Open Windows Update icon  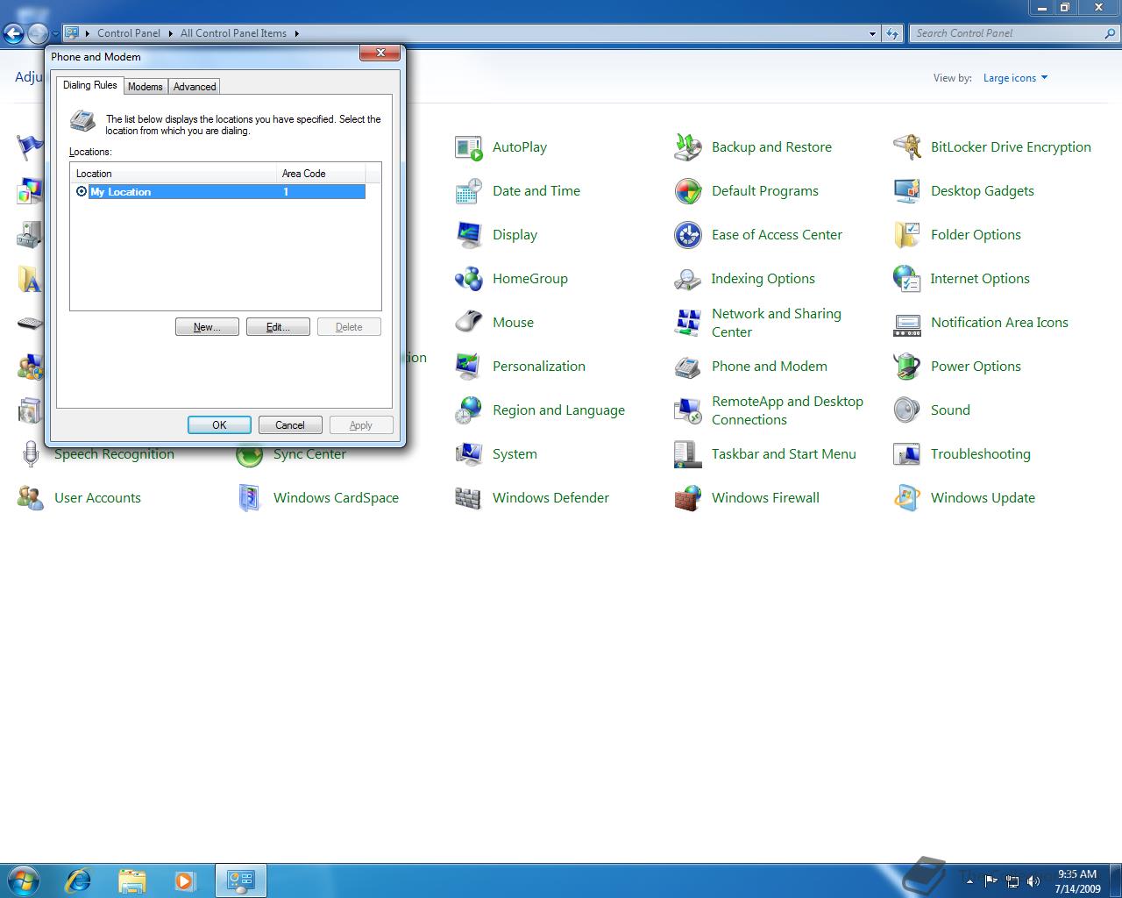coord(906,498)
